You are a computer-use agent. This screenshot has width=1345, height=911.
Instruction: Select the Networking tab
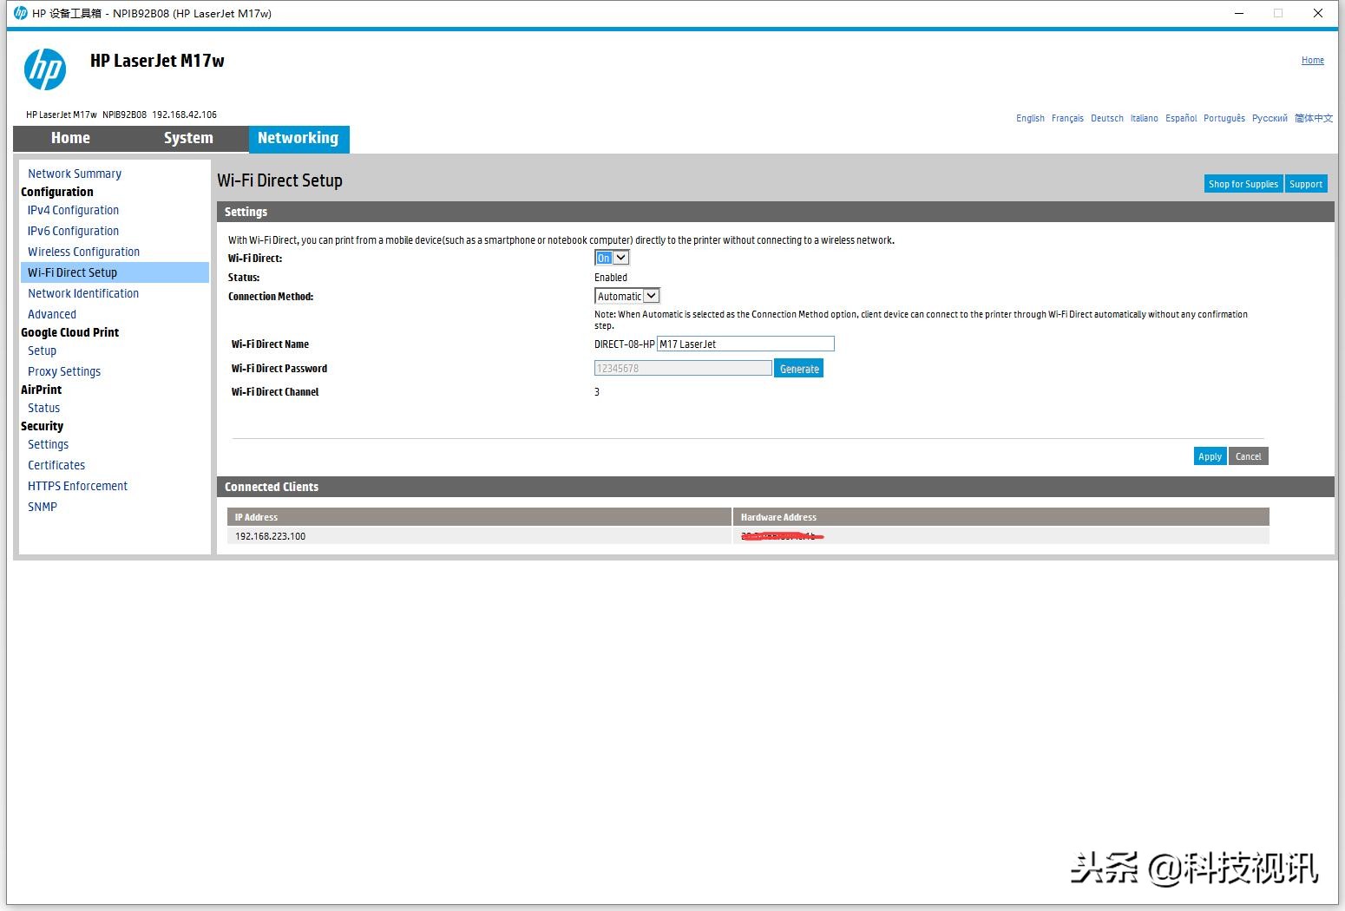pyautogui.click(x=299, y=139)
